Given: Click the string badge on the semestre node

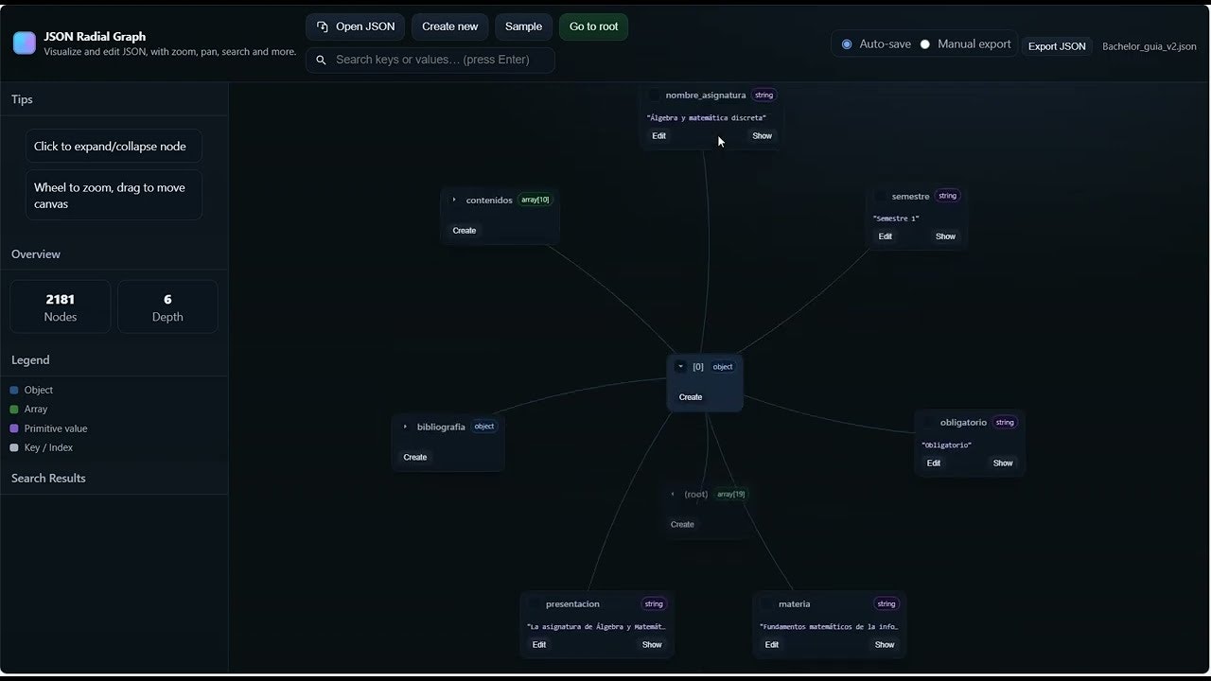Looking at the screenshot, I should click(947, 196).
